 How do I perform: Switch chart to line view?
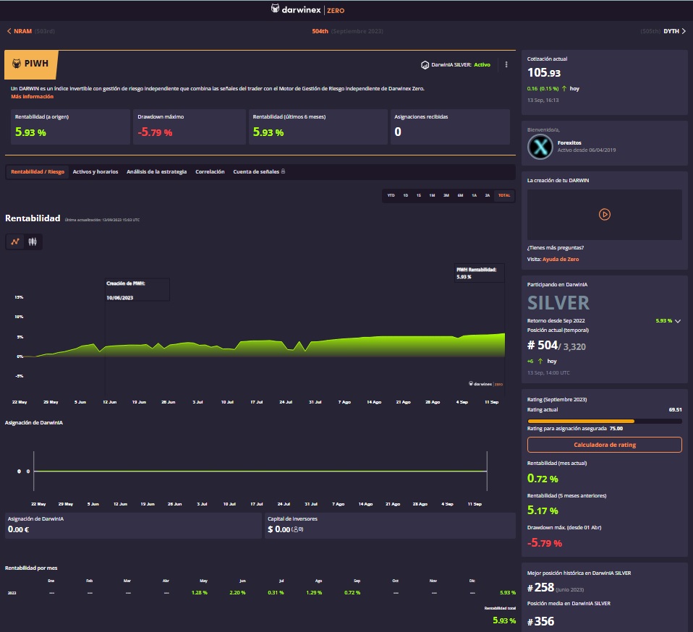click(x=15, y=242)
